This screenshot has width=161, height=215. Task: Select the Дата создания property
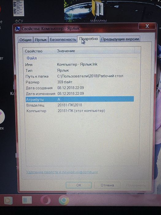(x=39, y=88)
